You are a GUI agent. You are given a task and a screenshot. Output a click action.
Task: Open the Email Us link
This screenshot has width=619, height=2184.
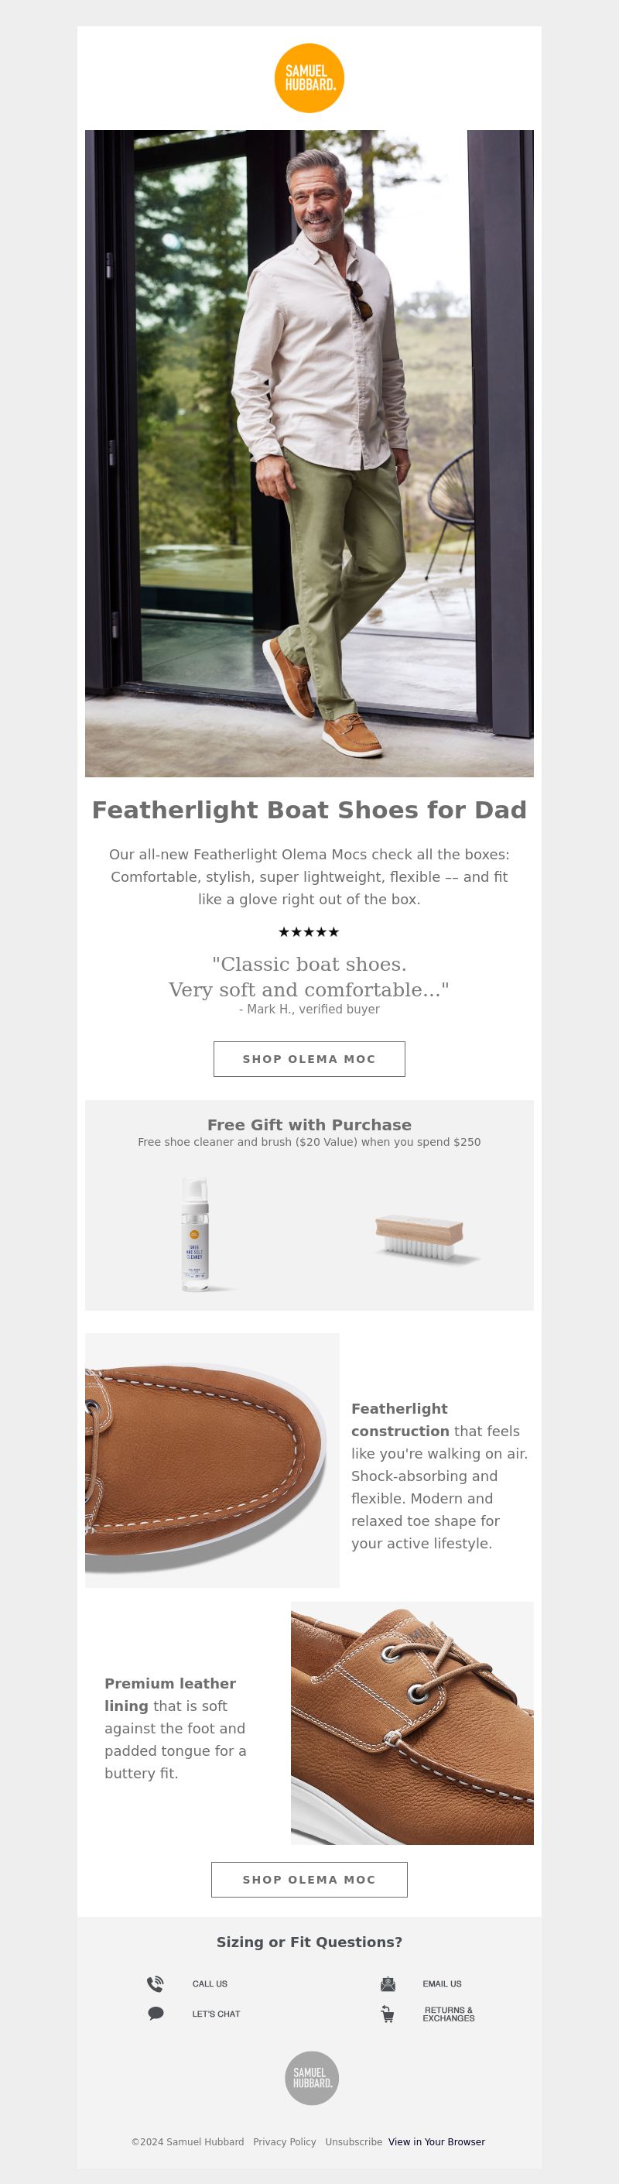click(x=442, y=1984)
